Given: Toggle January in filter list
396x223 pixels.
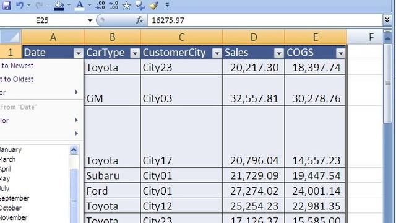Looking at the screenshot, I should click(x=11, y=149).
